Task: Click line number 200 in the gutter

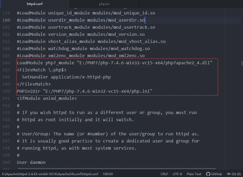Action: pos(6,162)
